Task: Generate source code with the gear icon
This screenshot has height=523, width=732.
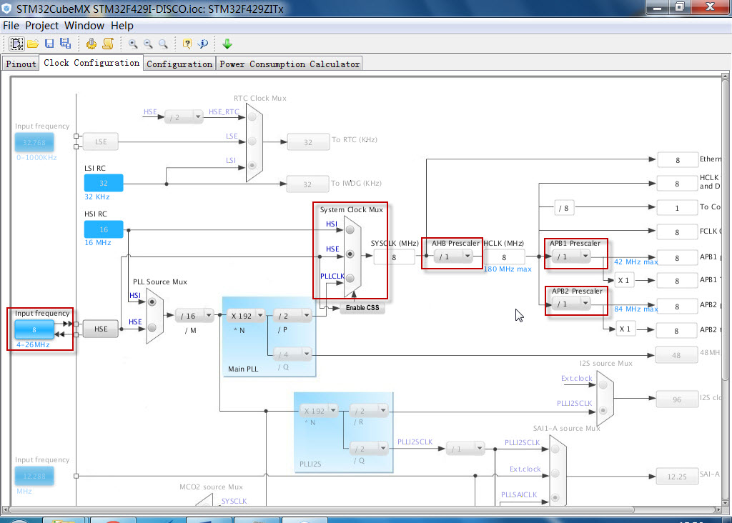Action: coord(91,44)
